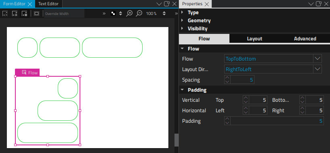The width and height of the screenshot is (330, 153).
Task: Increase the Bottom padding value
Action: pyautogui.click(x=303, y=98)
